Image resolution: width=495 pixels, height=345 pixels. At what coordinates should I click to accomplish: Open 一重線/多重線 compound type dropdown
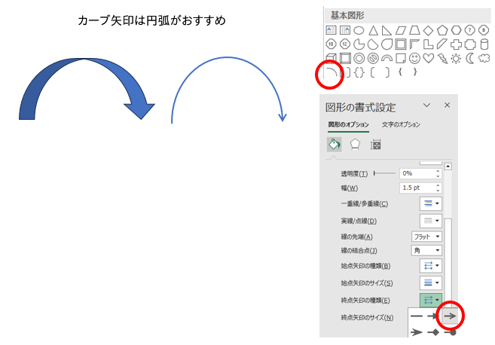coord(431,203)
